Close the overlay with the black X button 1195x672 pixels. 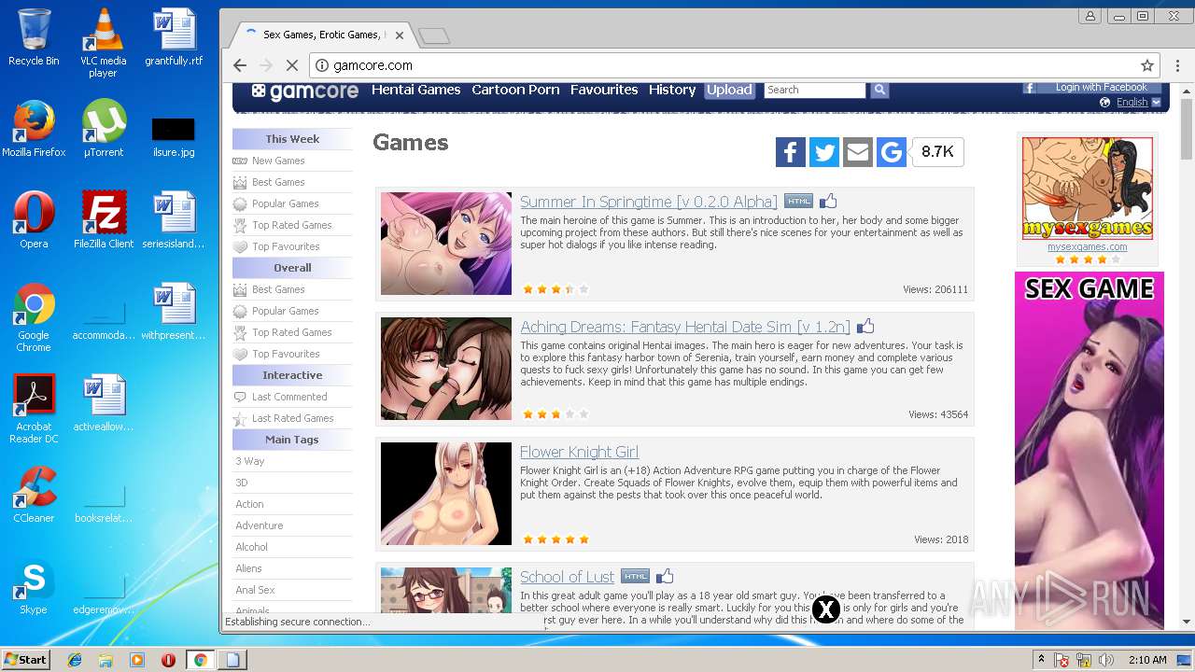[826, 609]
